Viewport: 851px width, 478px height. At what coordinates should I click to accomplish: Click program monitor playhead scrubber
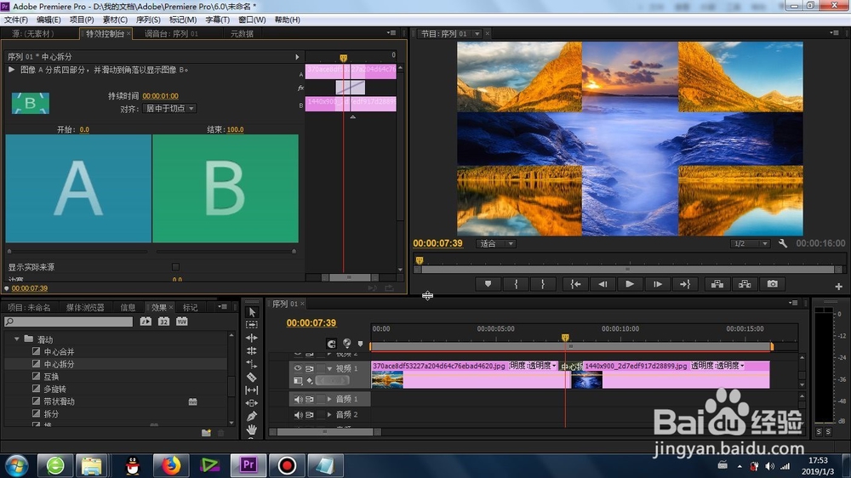click(420, 260)
